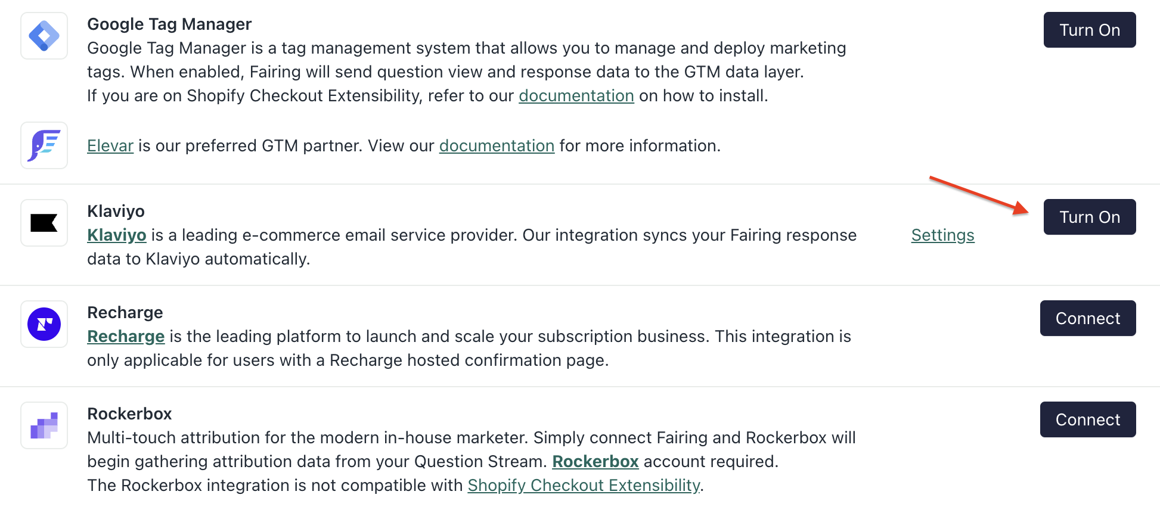The height and width of the screenshot is (510, 1160).
Task: Select the Klaviyo heading text
Action: click(x=116, y=212)
